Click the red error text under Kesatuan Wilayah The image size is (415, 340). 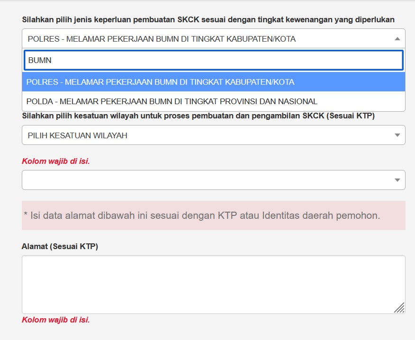coord(55,161)
